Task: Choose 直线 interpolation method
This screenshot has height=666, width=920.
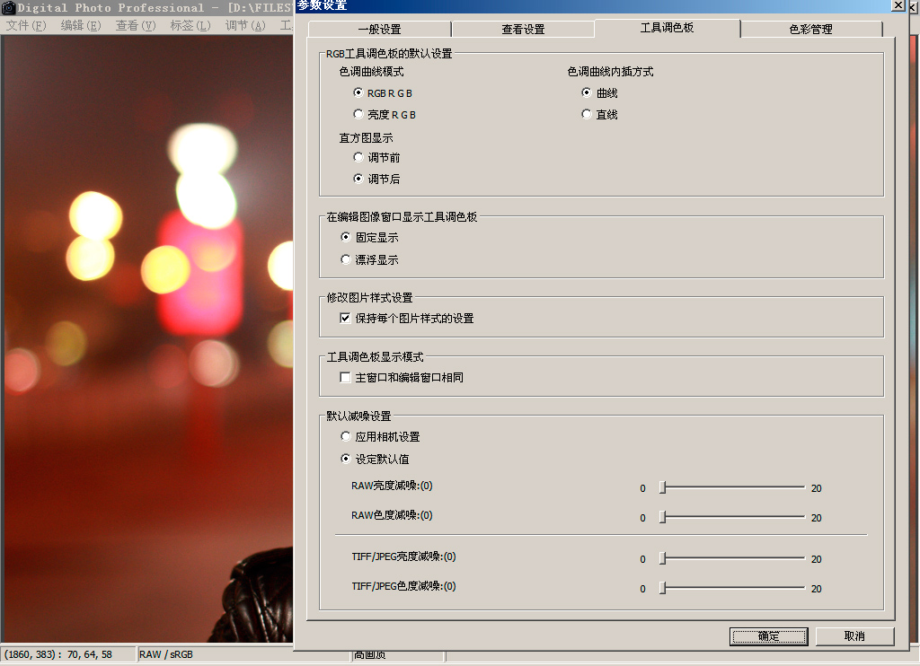Action: point(586,114)
